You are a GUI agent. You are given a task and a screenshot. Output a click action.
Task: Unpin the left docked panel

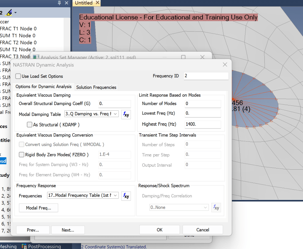(x=59, y=3)
